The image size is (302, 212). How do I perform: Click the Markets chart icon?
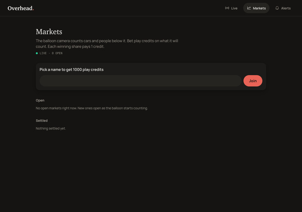point(249,8)
